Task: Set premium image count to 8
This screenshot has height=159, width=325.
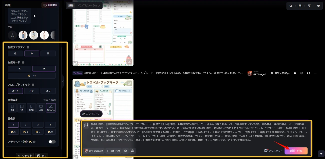Action: tap(50, 132)
